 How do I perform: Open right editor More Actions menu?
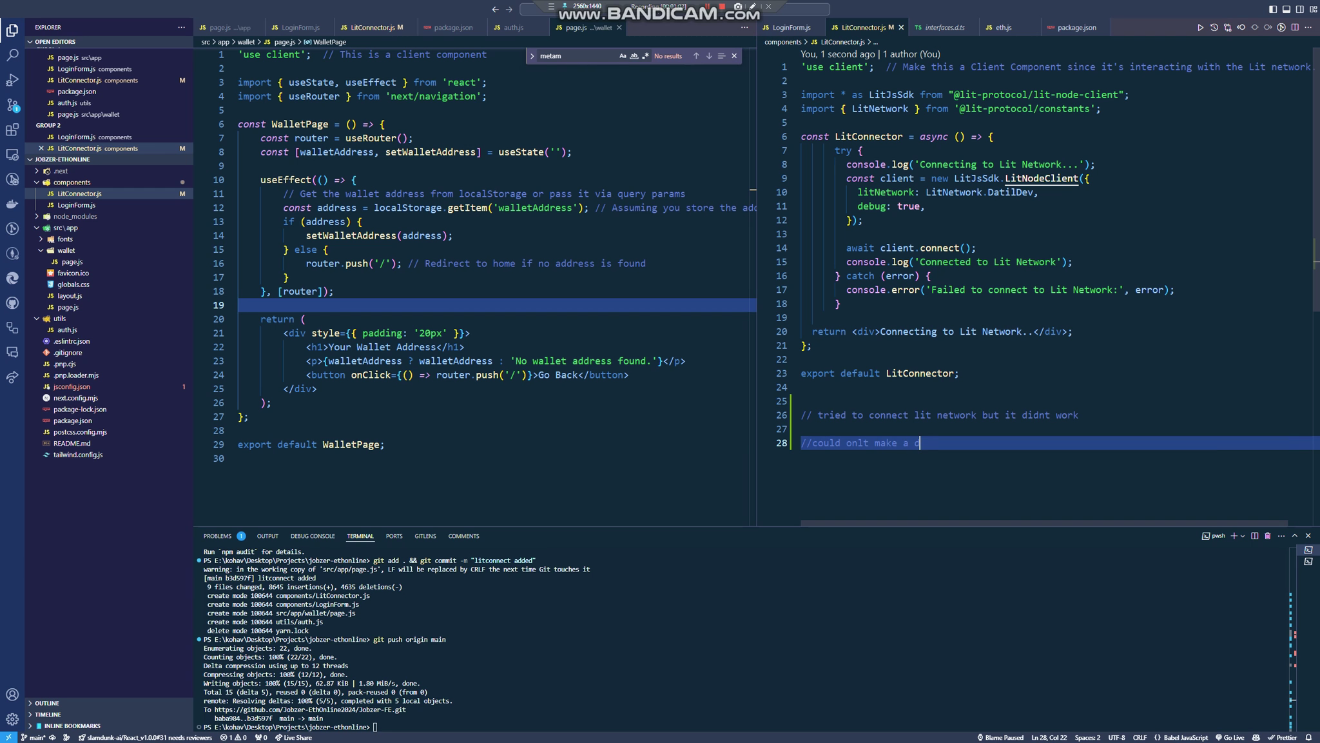click(1308, 28)
